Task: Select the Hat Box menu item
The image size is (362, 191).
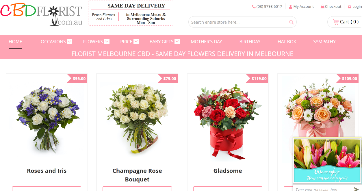Action: coord(287,42)
